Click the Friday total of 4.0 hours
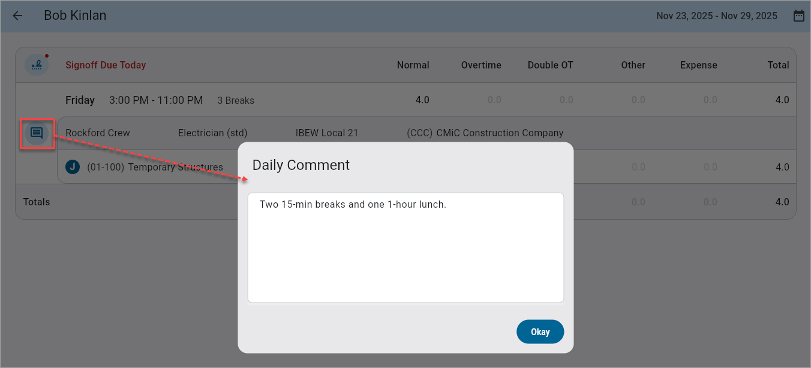The width and height of the screenshot is (811, 368). click(x=782, y=100)
